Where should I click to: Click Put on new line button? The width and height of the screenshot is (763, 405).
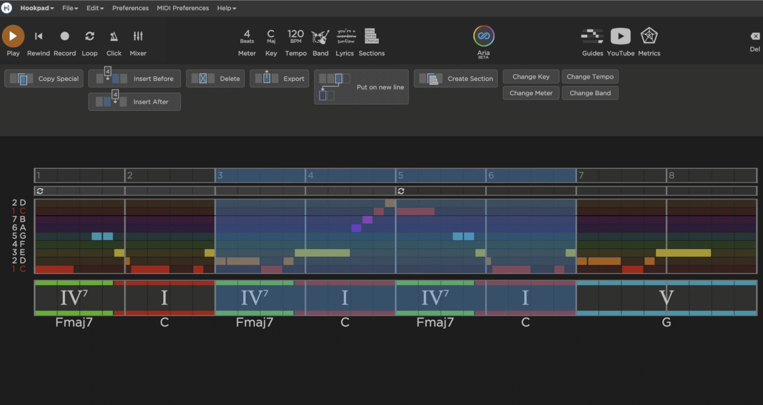click(x=361, y=87)
